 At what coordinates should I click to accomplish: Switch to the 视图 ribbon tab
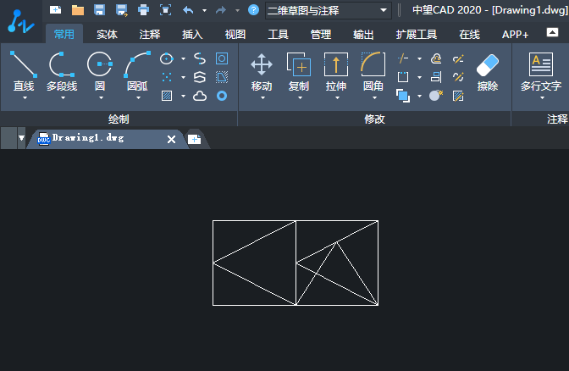tap(235, 35)
